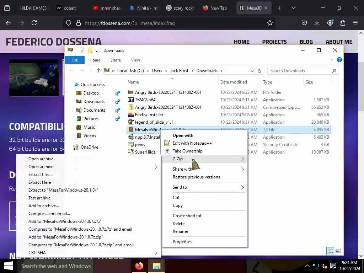Open the Firefox application menu
This screenshot has width=364, height=273.
click(x=355, y=23)
